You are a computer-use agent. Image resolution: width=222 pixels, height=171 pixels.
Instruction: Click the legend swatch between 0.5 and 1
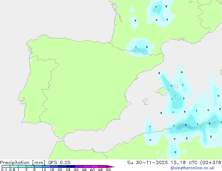tap(14, 166)
